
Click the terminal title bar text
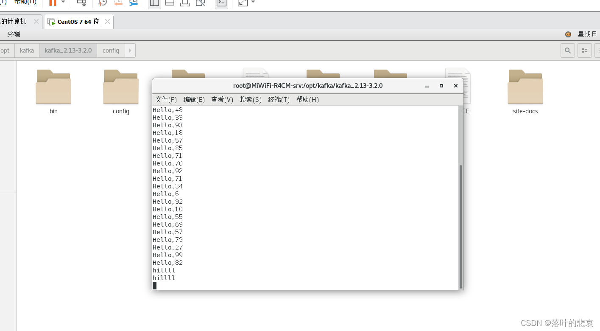308,86
